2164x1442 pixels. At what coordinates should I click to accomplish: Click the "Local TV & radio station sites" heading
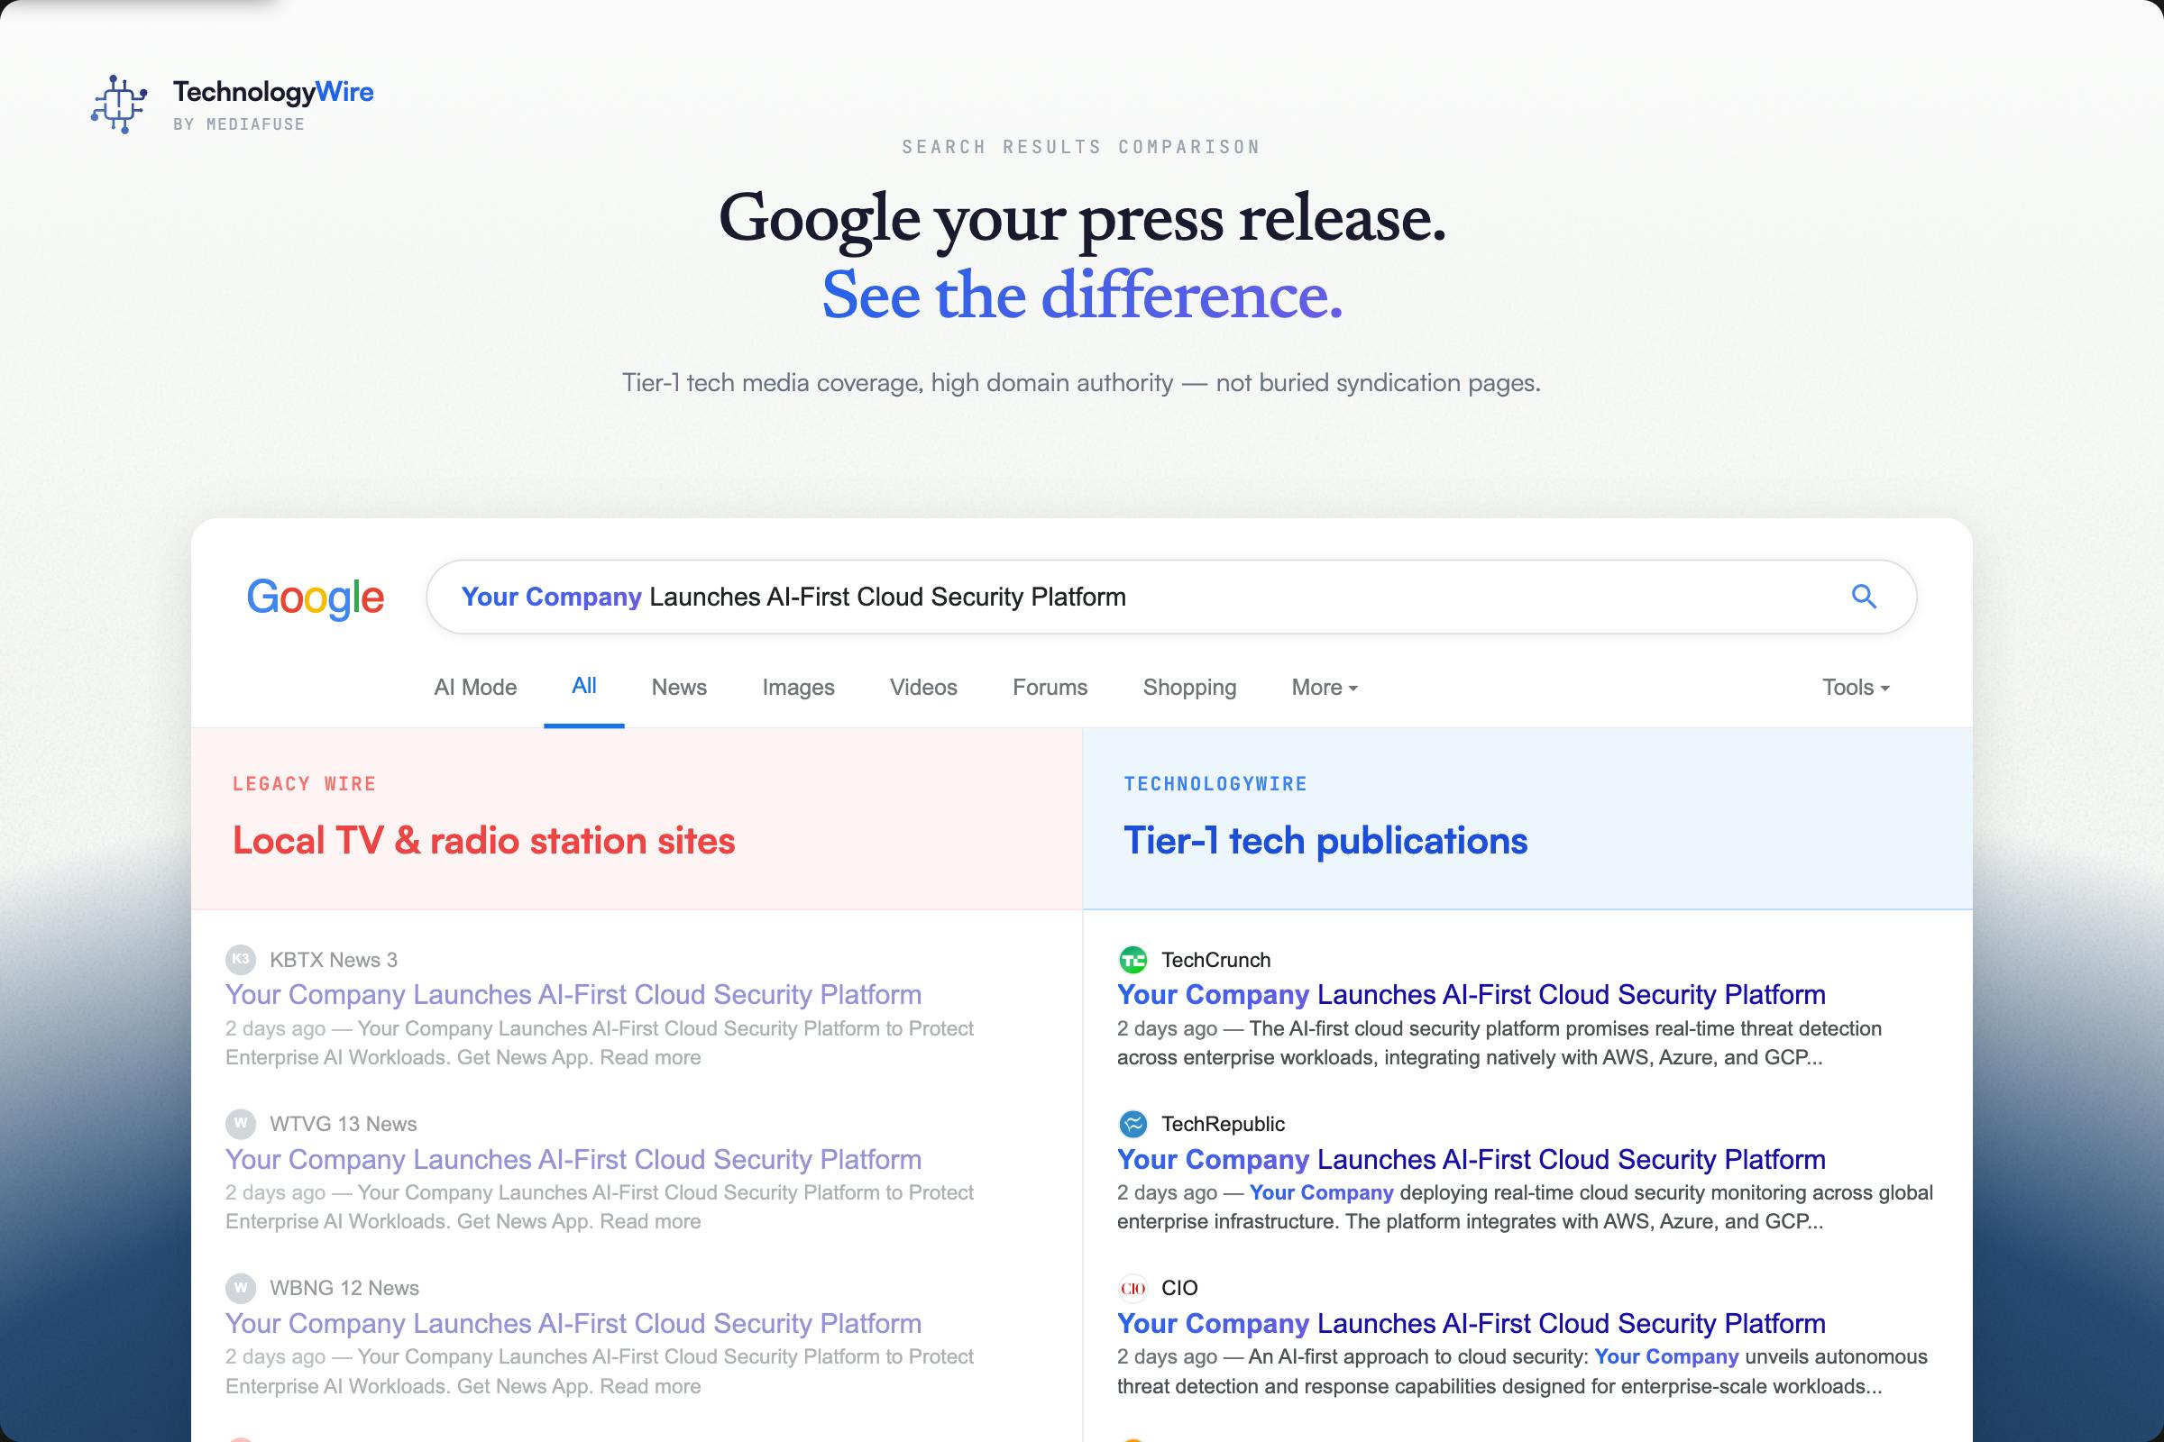(484, 841)
